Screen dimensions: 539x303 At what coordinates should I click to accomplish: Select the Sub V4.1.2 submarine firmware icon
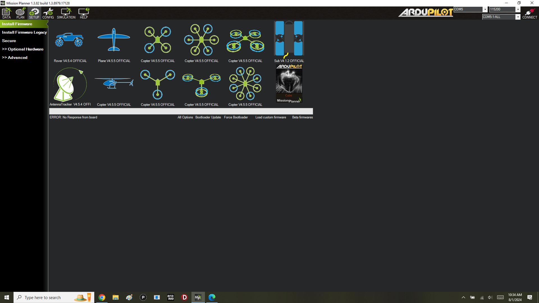289,39
